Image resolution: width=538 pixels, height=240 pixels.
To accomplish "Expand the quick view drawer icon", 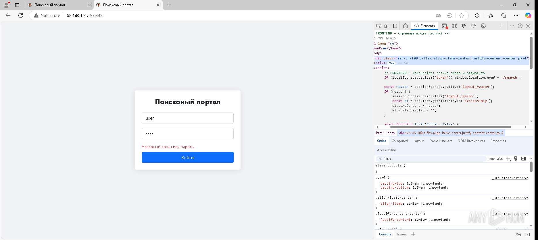I will [527, 234].
